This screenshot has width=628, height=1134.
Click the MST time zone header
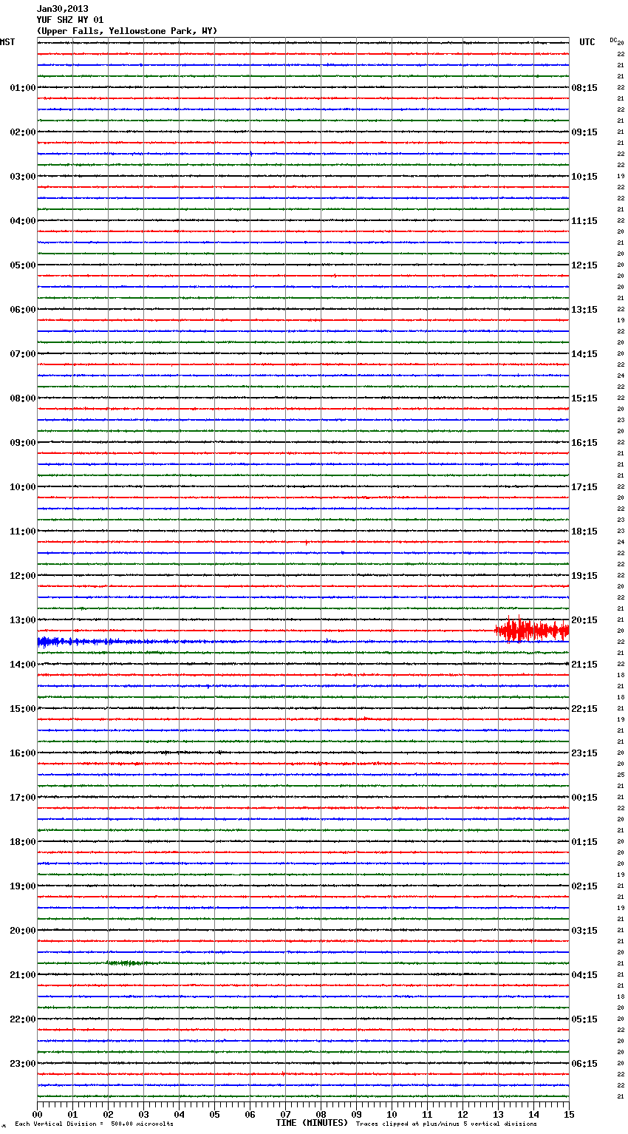click(x=7, y=42)
